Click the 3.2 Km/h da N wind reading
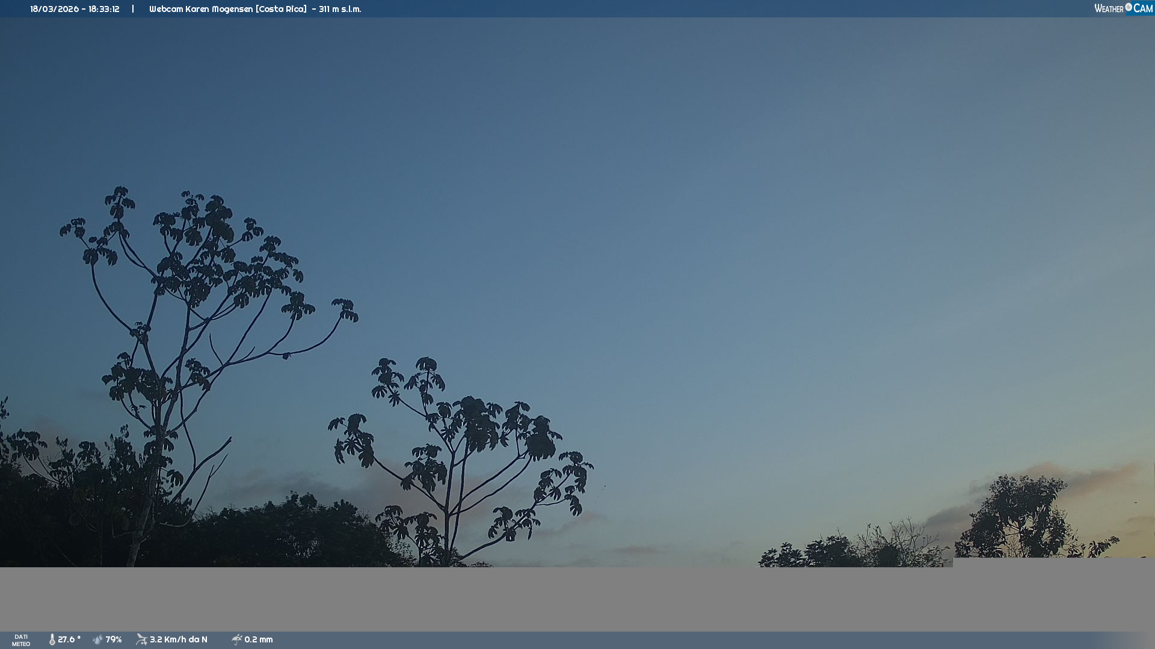Image resolution: width=1155 pixels, height=649 pixels. click(179, 639)
